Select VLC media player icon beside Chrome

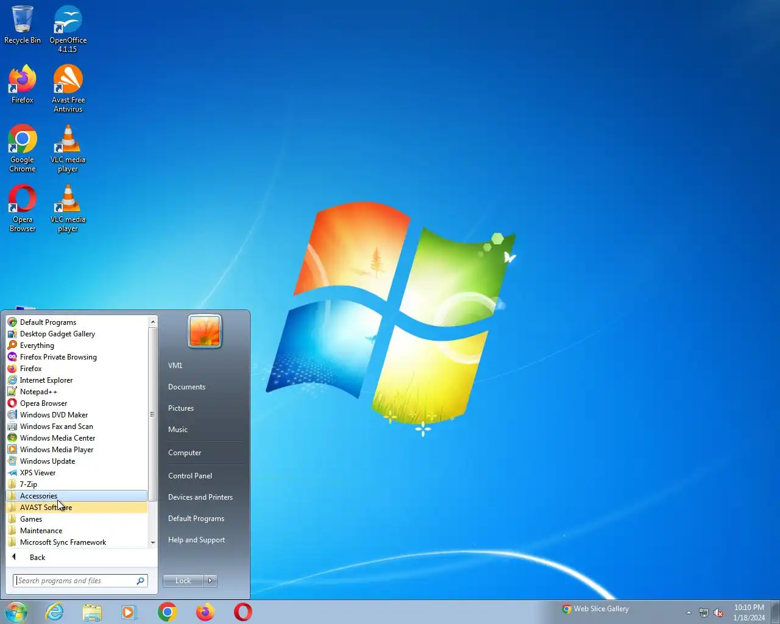point(68,149)
